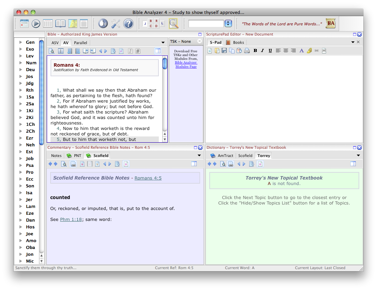This screenshot has height=290, width=377.
Task: Open the ScripturePad tabs dropdown arrow
Action: 353,42
